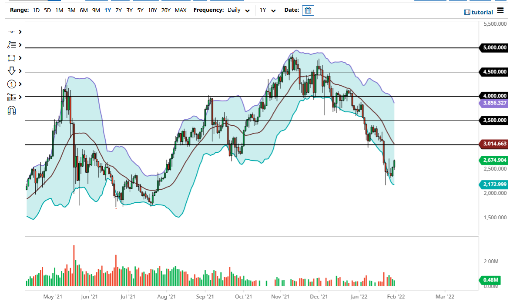Open the date picker calendar
The height and width of the screenshot is (305, 510).
308,10
